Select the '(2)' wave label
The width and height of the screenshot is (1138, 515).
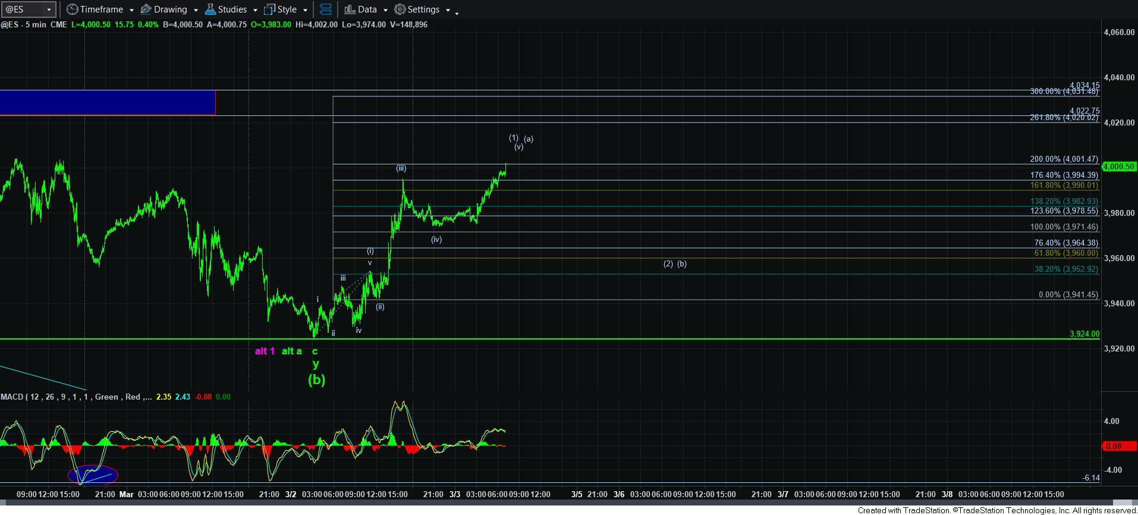(x=668, y=264)
